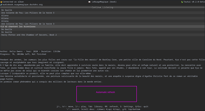Screen dimensions: 205x111
Task: Click the 'Q/Esc: quit' shortcut hint
Action: point(142,107)
